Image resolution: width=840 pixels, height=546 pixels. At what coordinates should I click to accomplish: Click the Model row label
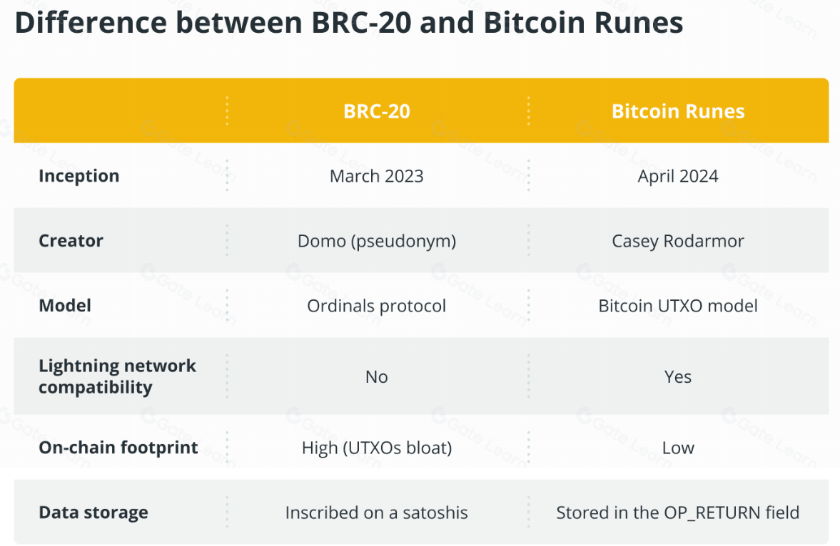click(x=65, y=305)
